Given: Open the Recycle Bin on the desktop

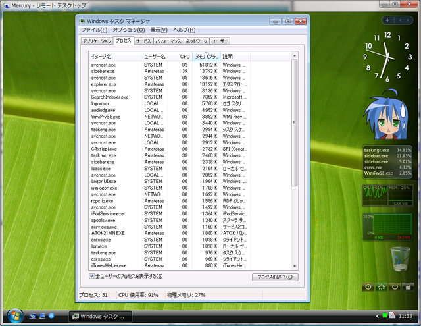Looking at the screenshot, I should (x=401, y=259).
